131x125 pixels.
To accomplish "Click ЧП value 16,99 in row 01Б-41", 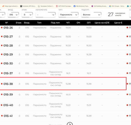I will click(x=68, y=116).
